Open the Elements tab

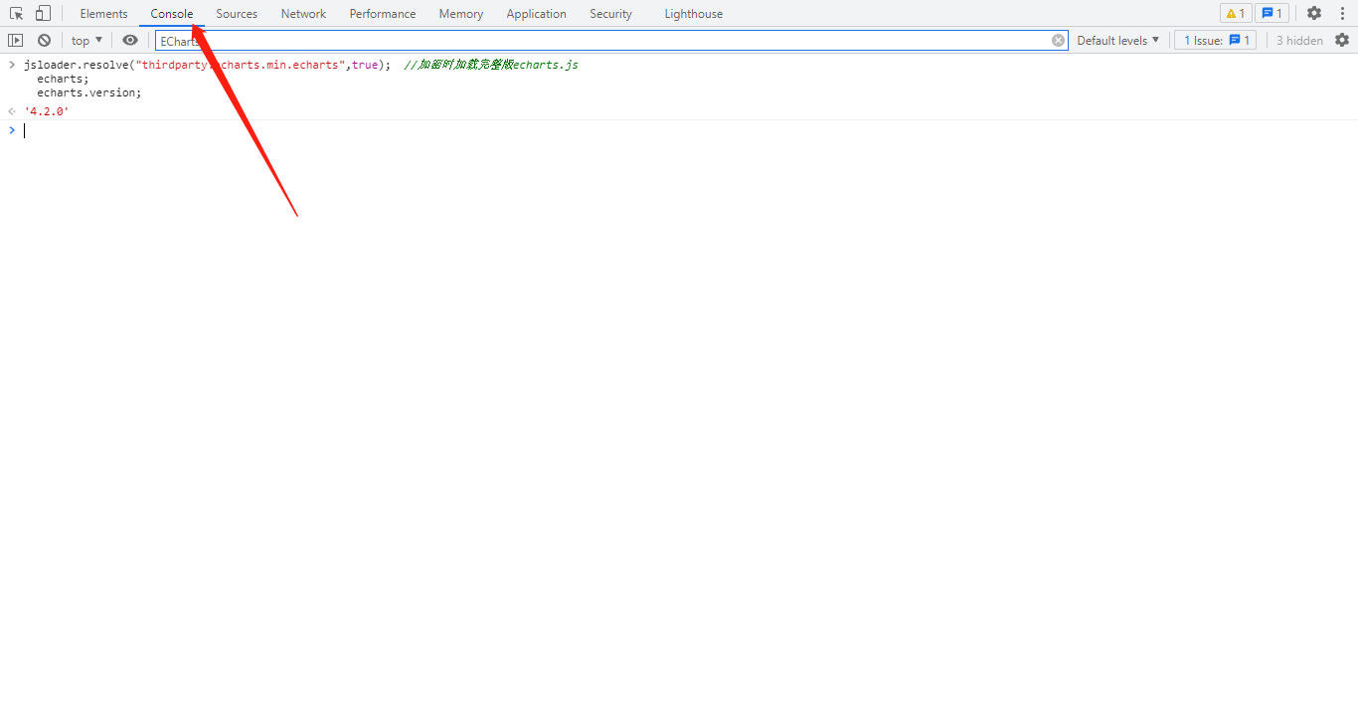click(104, 14)
